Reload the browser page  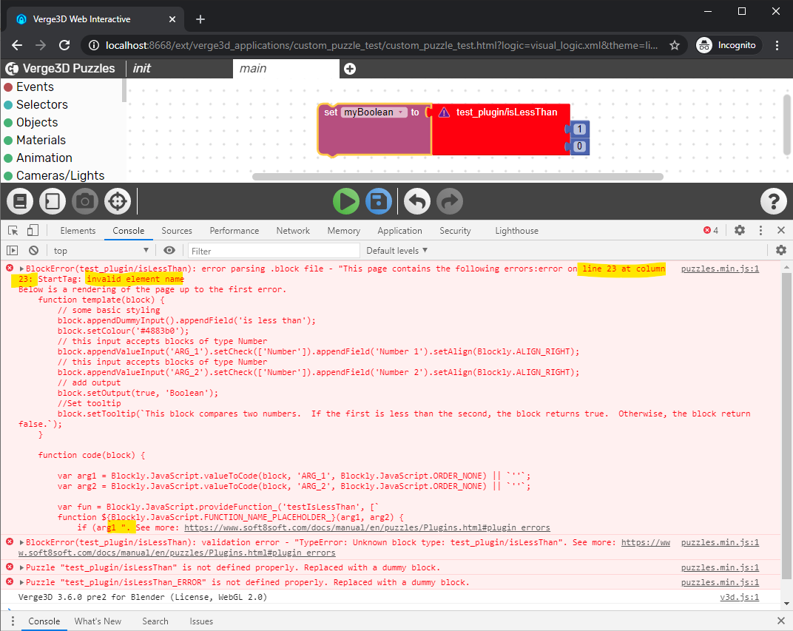click(x=64, y=46)
